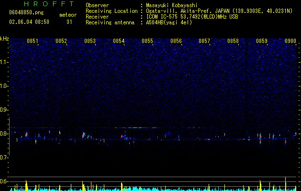Image resolution: width=301 pixels, height=191 pixels.
Task: Click the bright meteor echo near 0851
Action: coord(26,135)
